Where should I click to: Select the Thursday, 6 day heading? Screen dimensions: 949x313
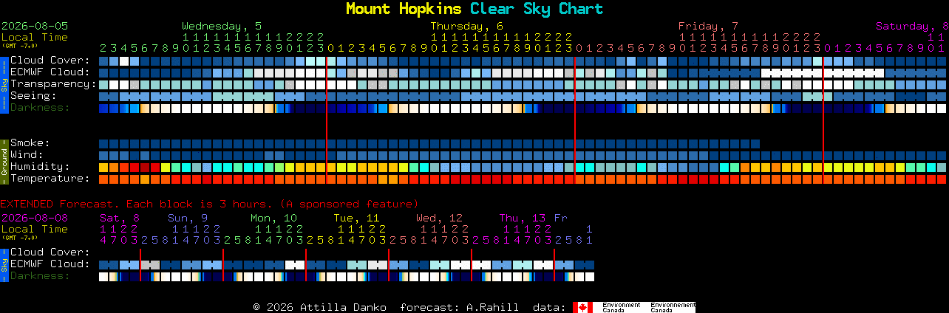coord(467,26)
